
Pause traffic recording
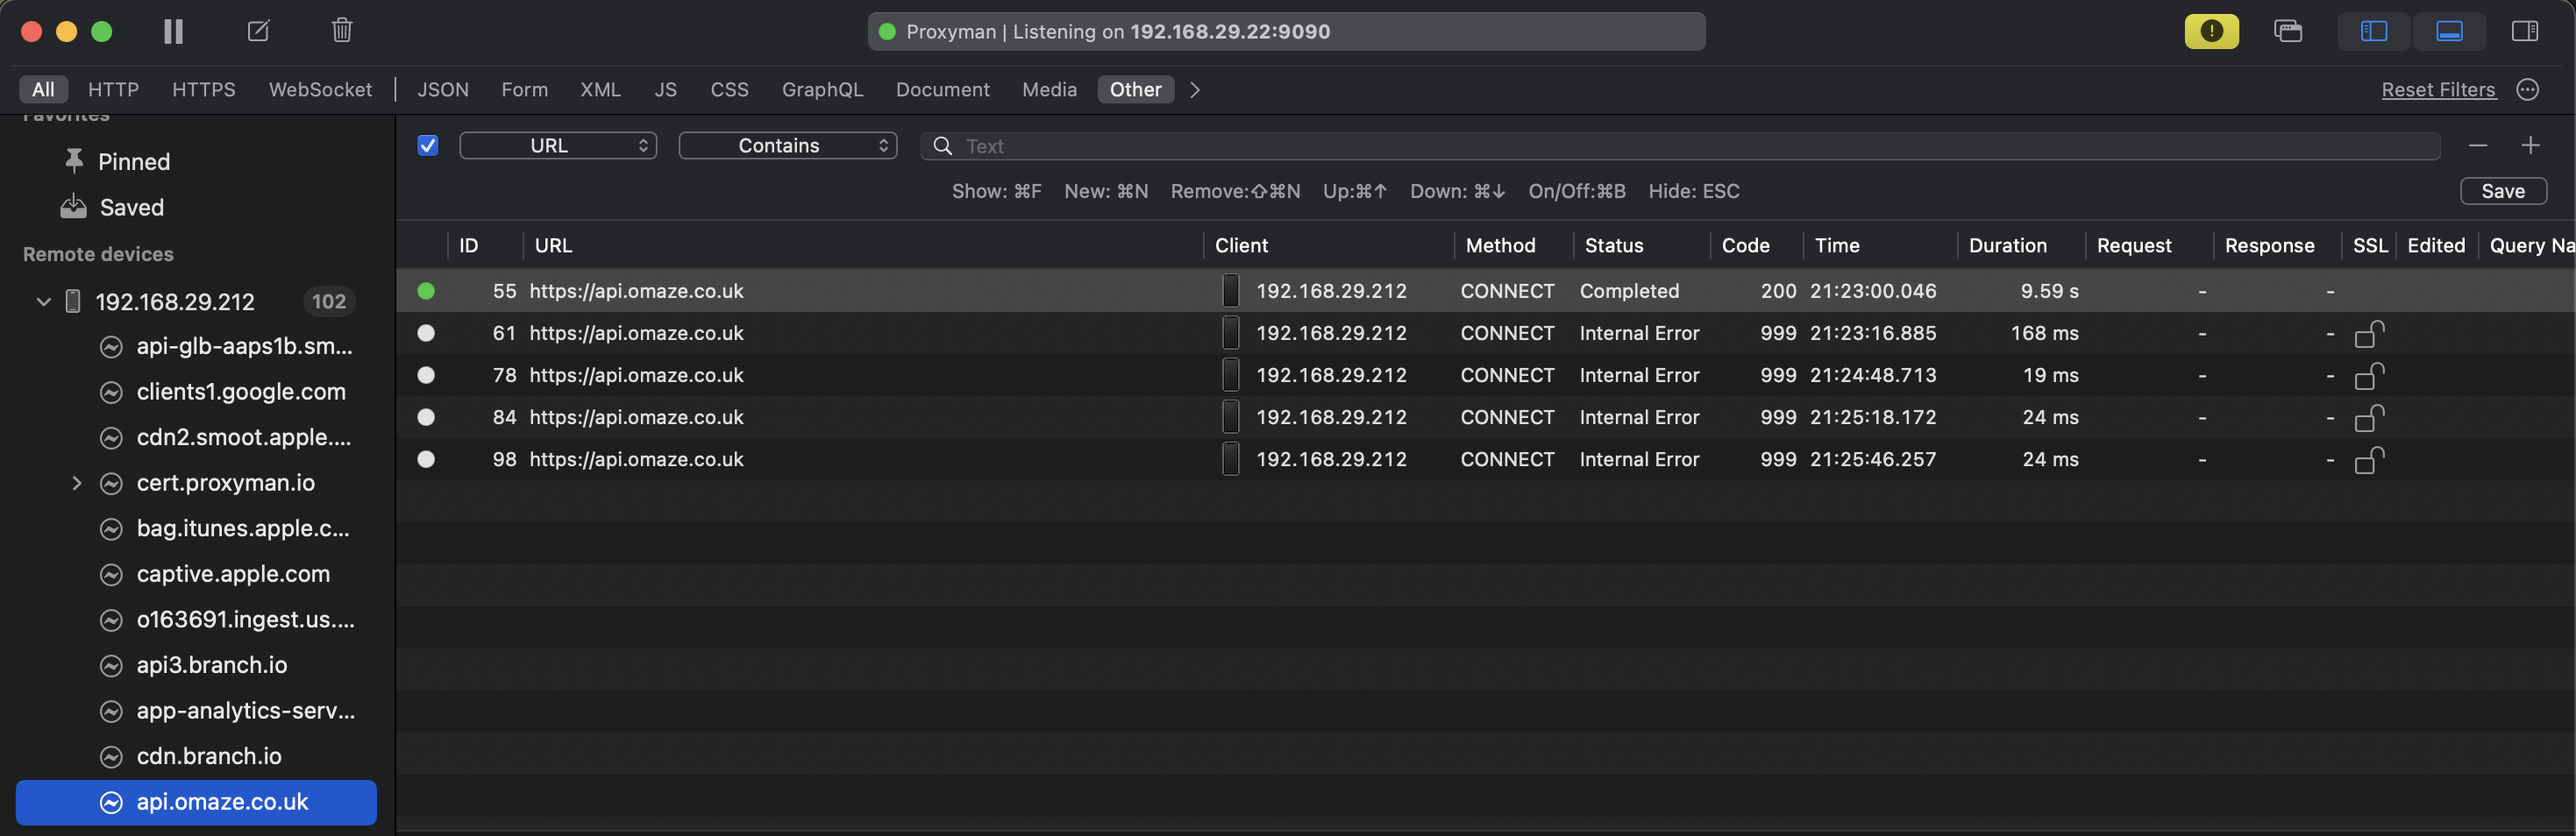pos(173,31)
